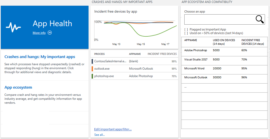The image size is (270, 139).
Task: Open Crashes and hangs: My important apps
Action: pos(40,57)
